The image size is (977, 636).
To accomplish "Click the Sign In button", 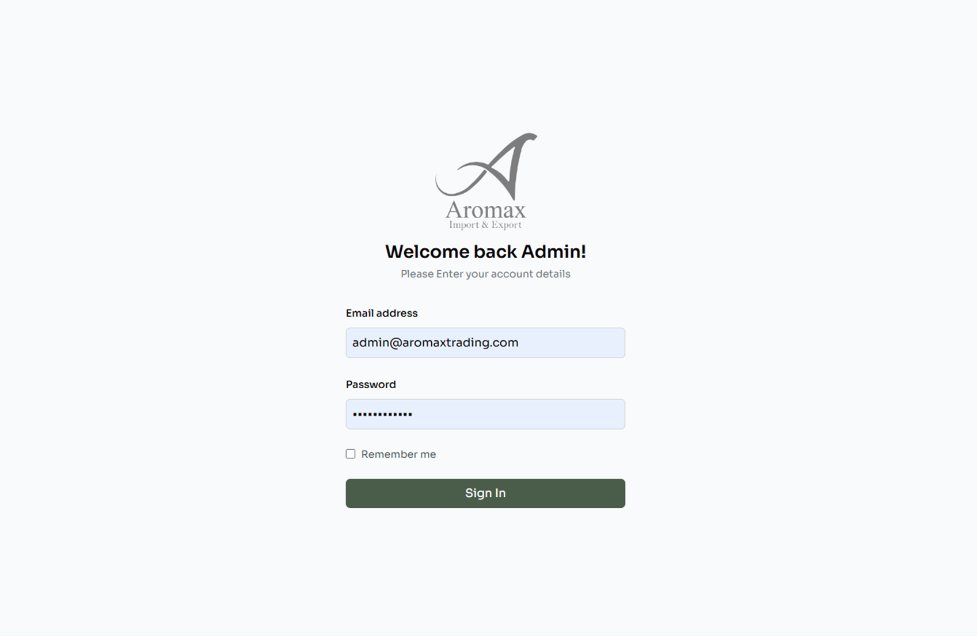I will [485, 493].
